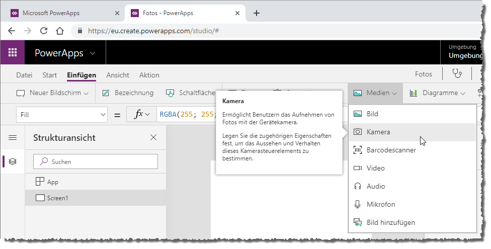Expand Neuer Bildschirm dropdown
Viewport: 491px width, 249px height.
[53, 93]
